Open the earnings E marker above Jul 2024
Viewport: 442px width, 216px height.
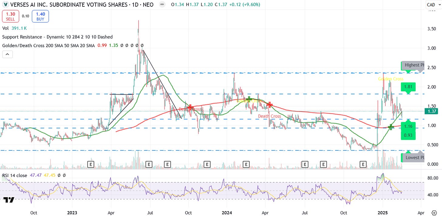pyautogui.click(x=305, y=164)
